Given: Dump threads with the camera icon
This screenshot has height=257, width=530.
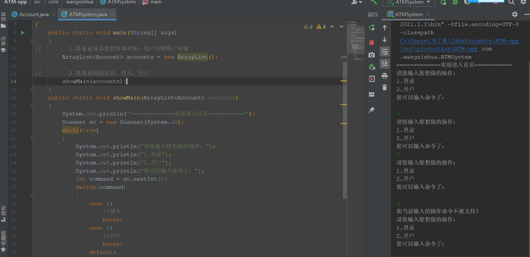Looking at the screenshot, I should coord(372,55).
